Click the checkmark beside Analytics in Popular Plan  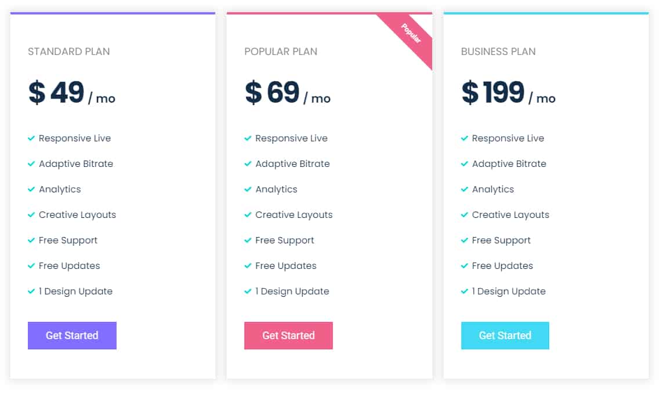coord(248,189)
